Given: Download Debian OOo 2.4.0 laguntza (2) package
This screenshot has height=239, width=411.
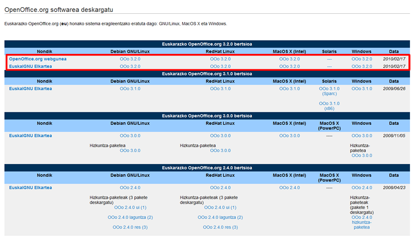Looking at the screenshot, I should click(130, 217).
